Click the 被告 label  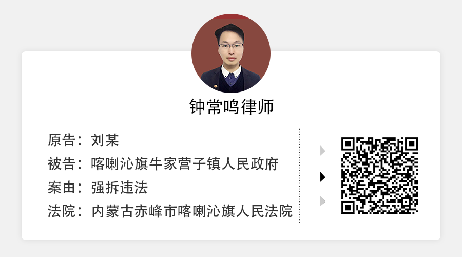(62, 164)
